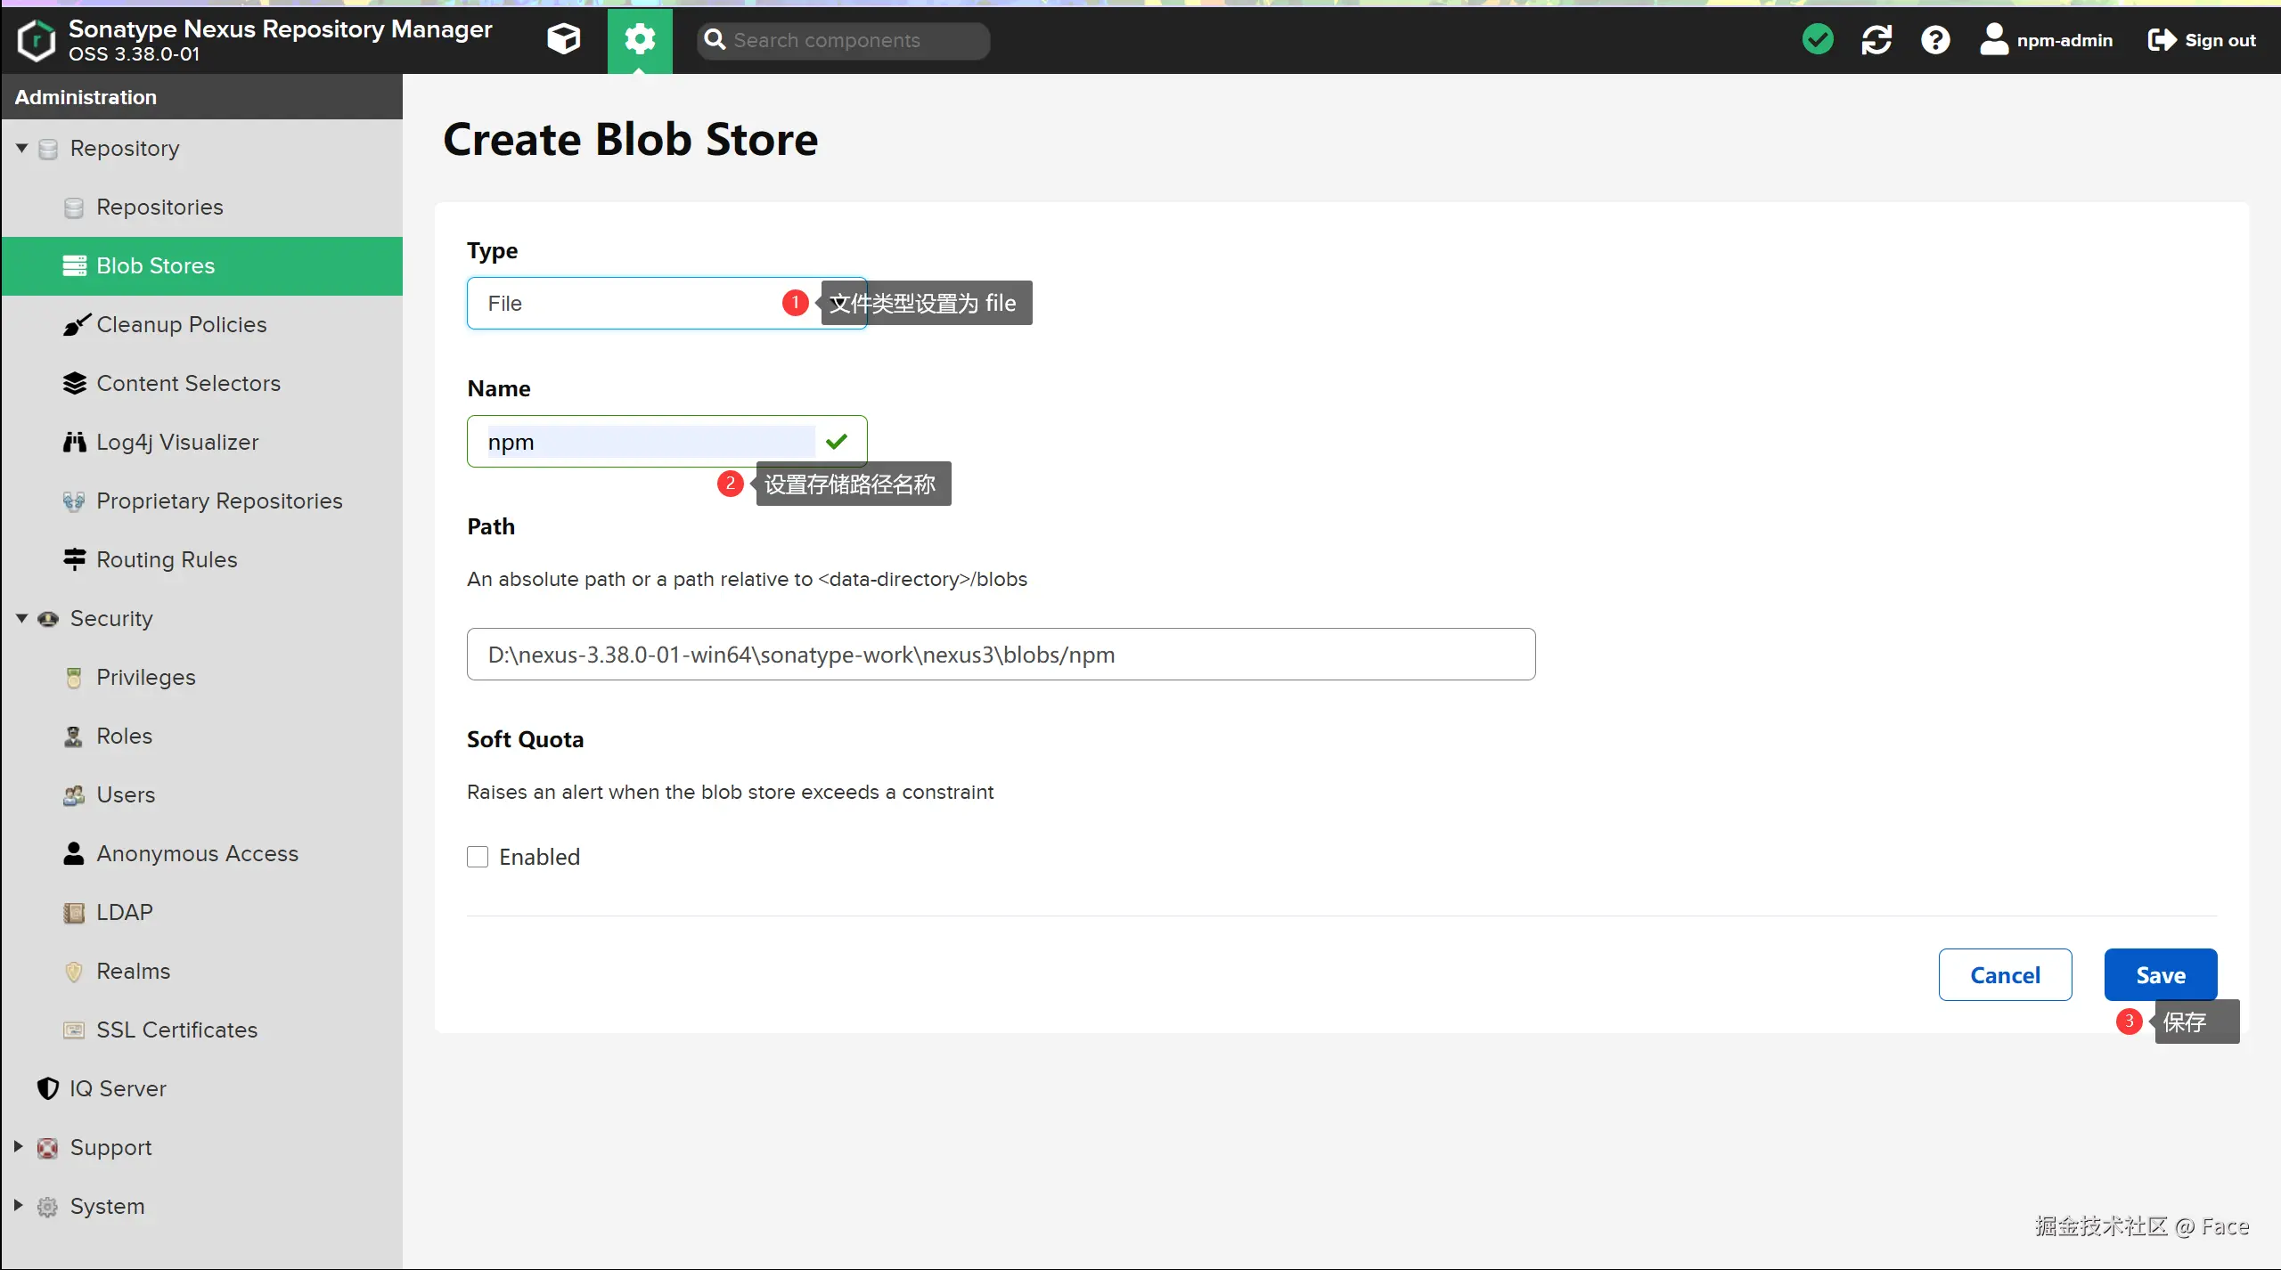Open IQ Server shield item
This screenshot has height=1270, width=2281.
point(118,1088)
